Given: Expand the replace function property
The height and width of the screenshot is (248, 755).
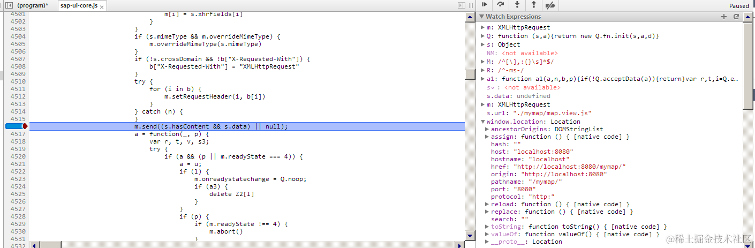Looking at the screenshot, I should point(487,212).
